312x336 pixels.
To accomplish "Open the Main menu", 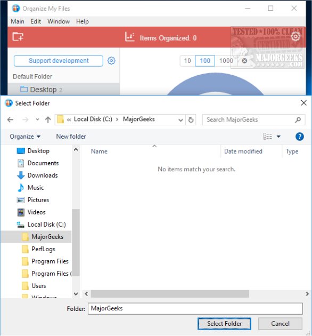I will click(18, 21).
